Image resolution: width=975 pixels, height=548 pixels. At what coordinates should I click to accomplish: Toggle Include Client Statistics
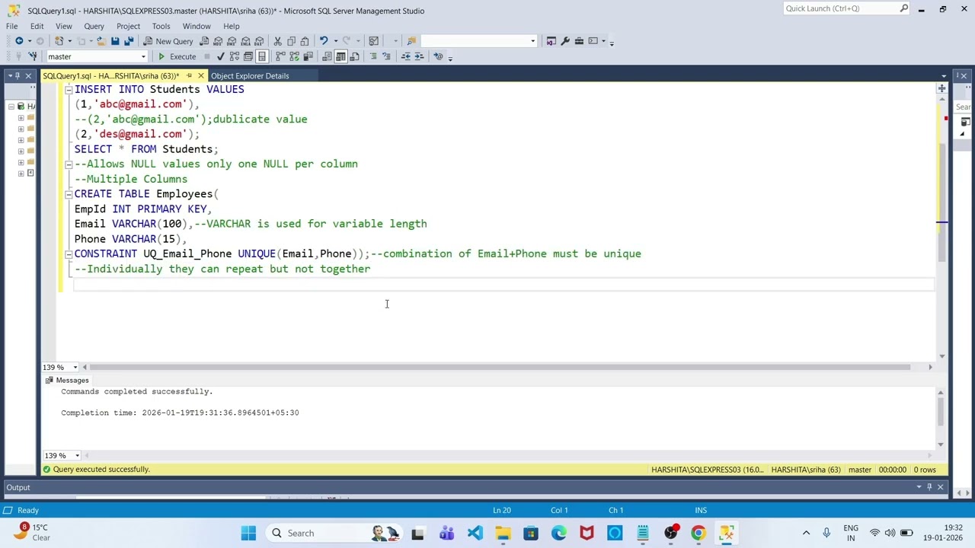point(308,56)
